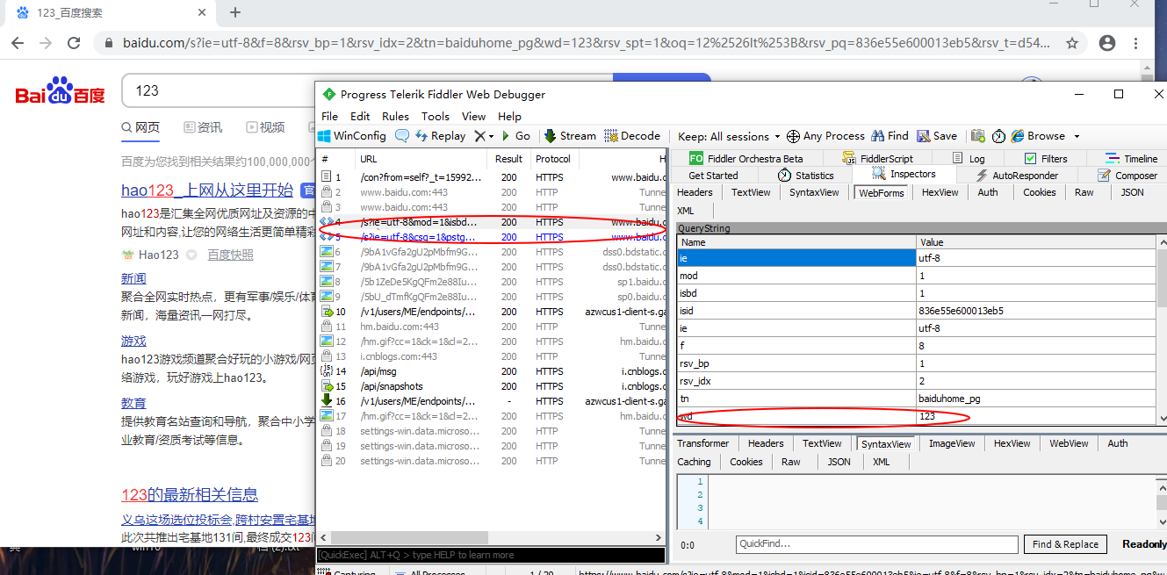Toggle Stream mode in Fiddler toolbar

tap(570, 136)
